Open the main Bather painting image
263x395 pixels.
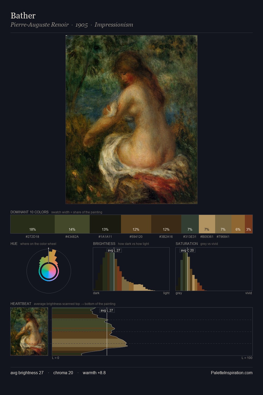[x=131, y=120]
